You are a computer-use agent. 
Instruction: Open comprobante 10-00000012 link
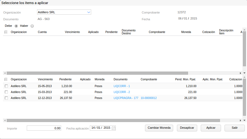[149, 98]
